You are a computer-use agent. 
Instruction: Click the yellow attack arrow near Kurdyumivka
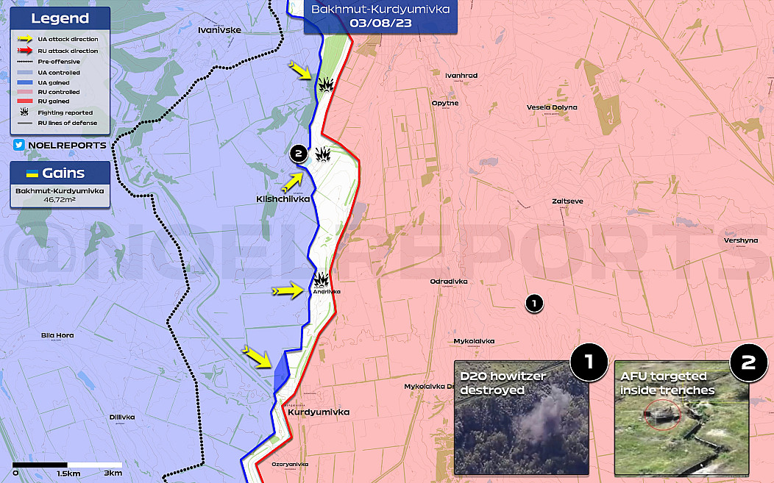click(x=258, y=356)
